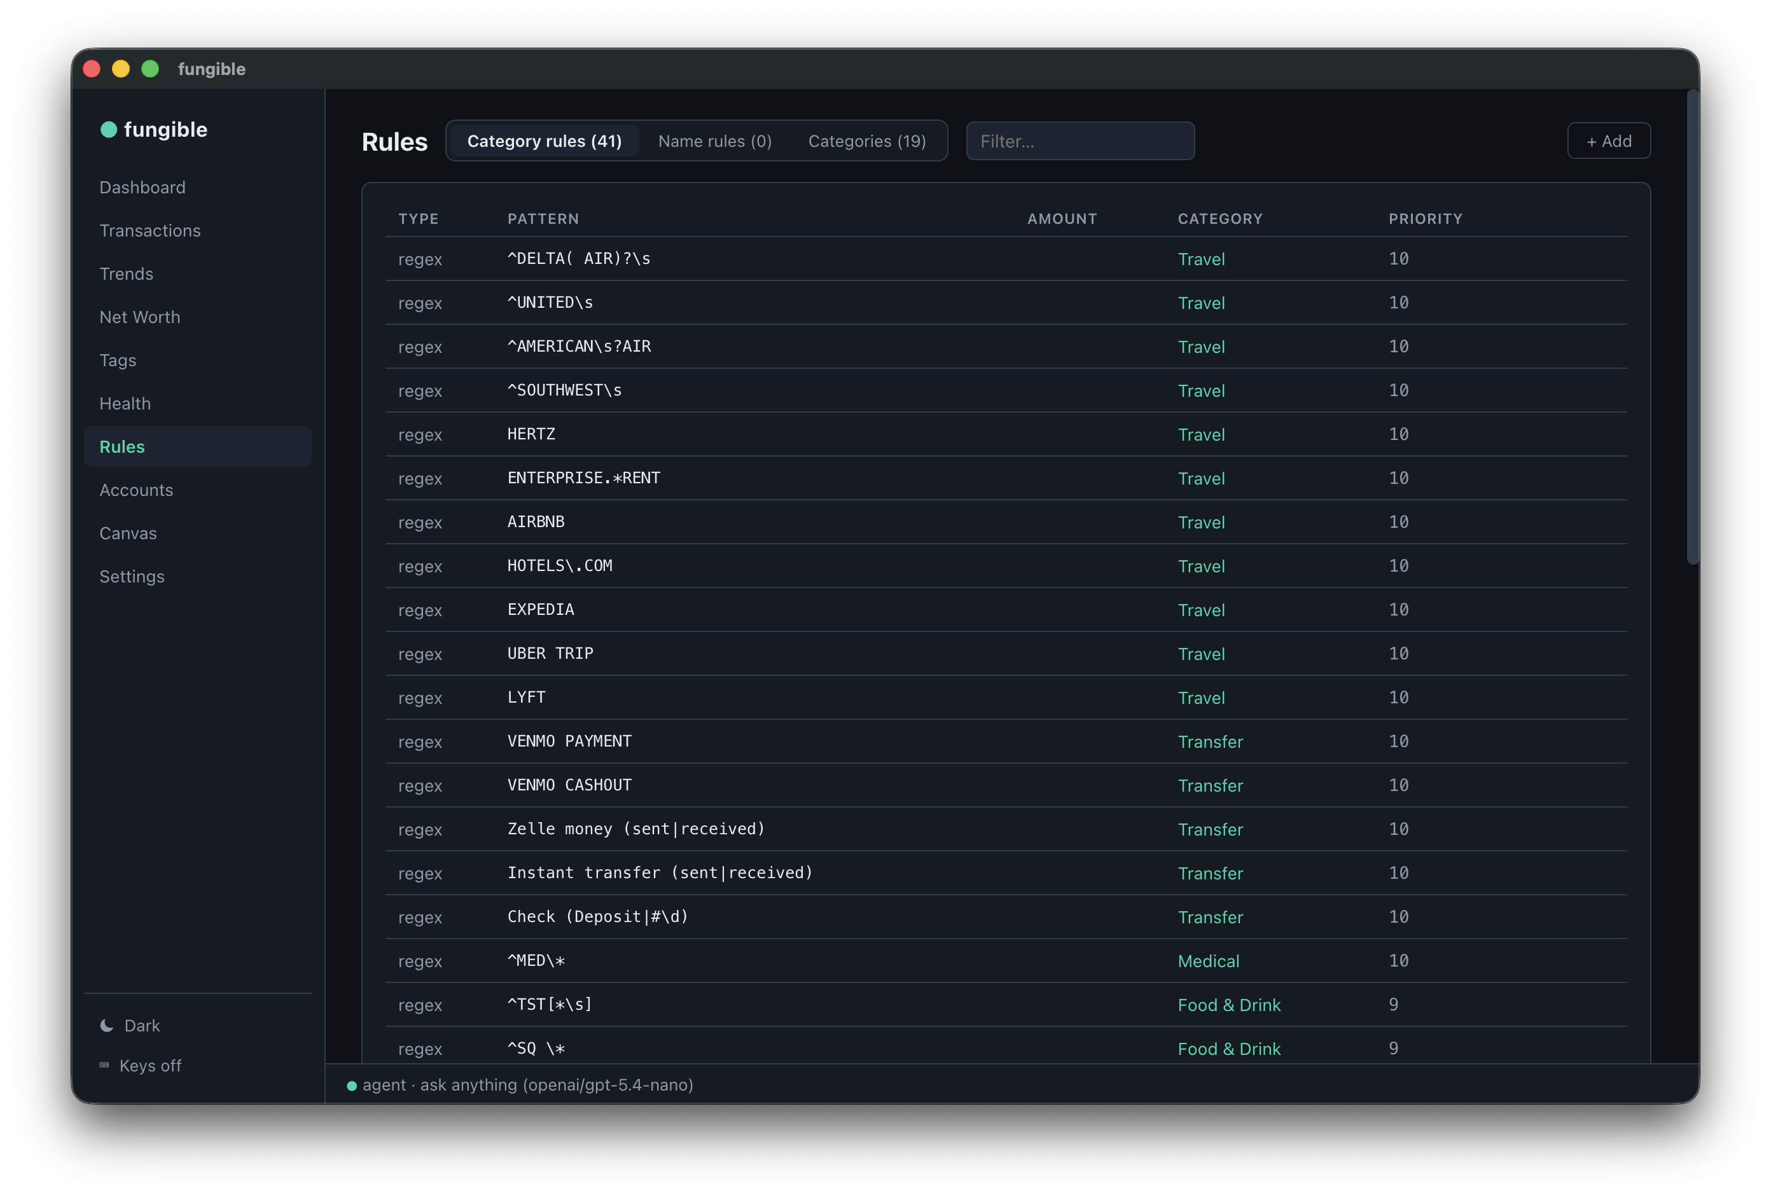Click the AMOUNT column header
Screen dimensions: 1771x1198
pos(1062,219)
